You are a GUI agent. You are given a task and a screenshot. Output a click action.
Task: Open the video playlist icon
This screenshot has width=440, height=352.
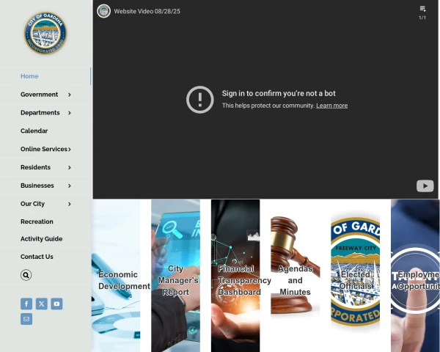[x=422, y=9]
